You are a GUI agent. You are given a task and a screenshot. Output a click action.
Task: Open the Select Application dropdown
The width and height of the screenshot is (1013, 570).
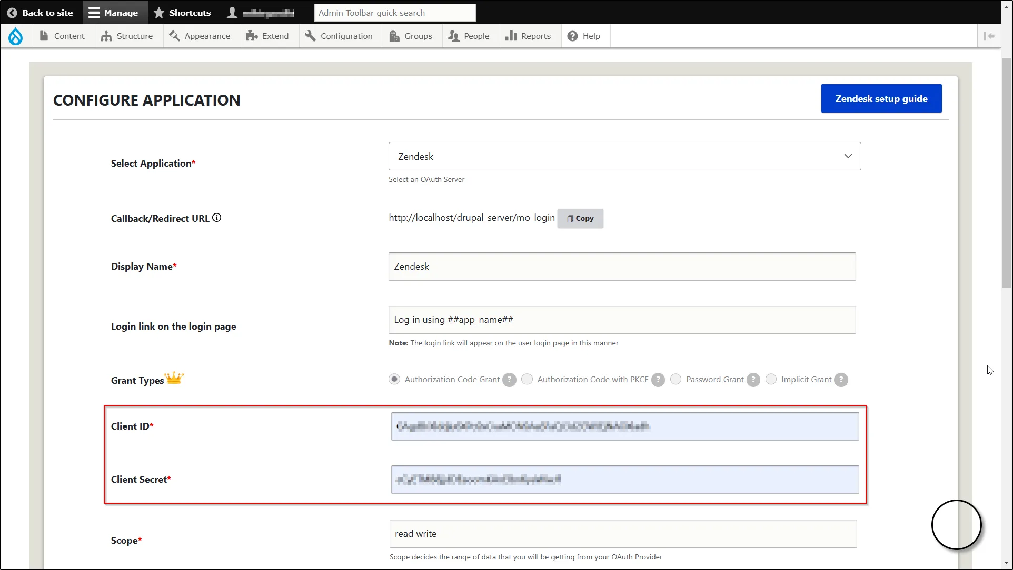pos(624,156)
